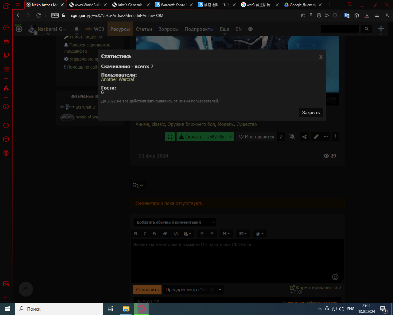Expand the table insert dropdown in editor

(x=243, y=233)
